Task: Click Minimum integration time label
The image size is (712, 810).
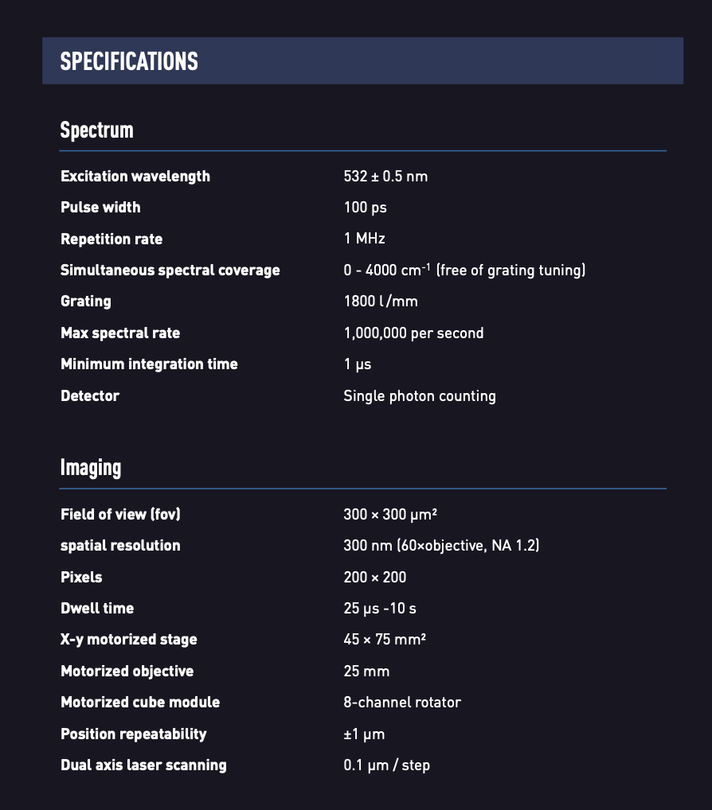Action: point(149,364)
